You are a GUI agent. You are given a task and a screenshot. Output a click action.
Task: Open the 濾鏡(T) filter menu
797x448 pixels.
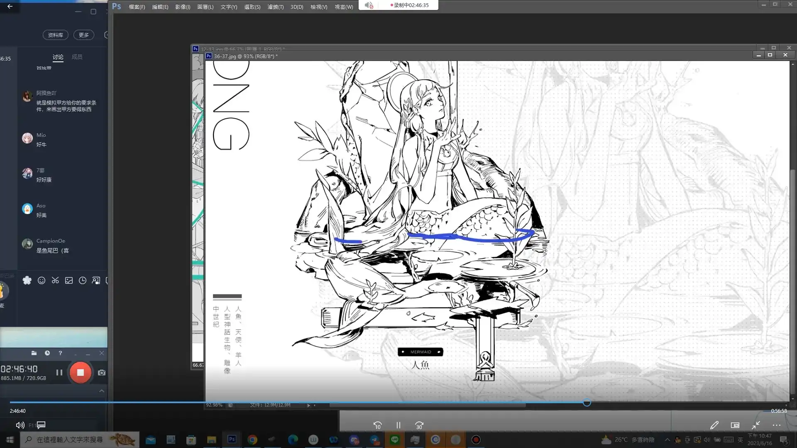point(275,7)
